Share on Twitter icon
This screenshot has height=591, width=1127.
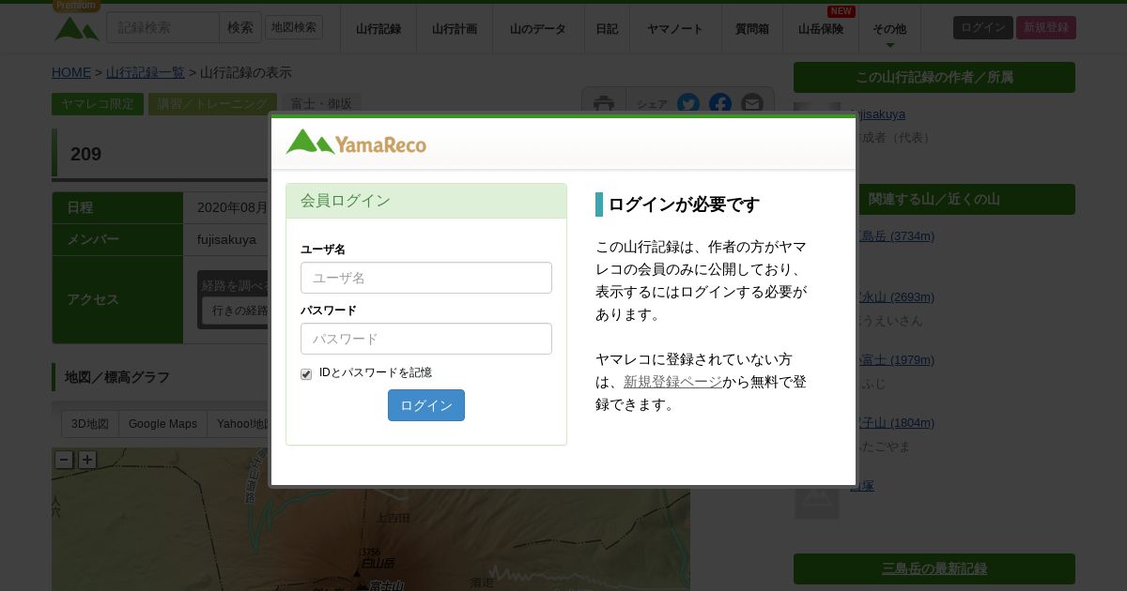[x=688, y=104]
